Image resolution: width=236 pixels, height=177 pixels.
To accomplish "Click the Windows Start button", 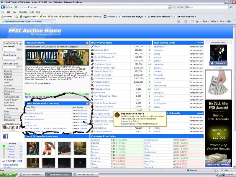I will tap(8, 175).
